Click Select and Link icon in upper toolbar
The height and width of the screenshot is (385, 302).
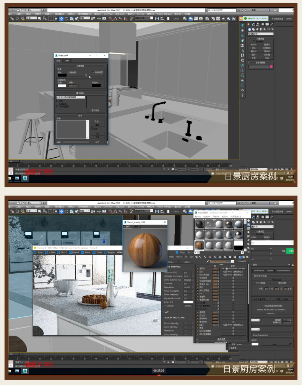click(x=12, y=19)
